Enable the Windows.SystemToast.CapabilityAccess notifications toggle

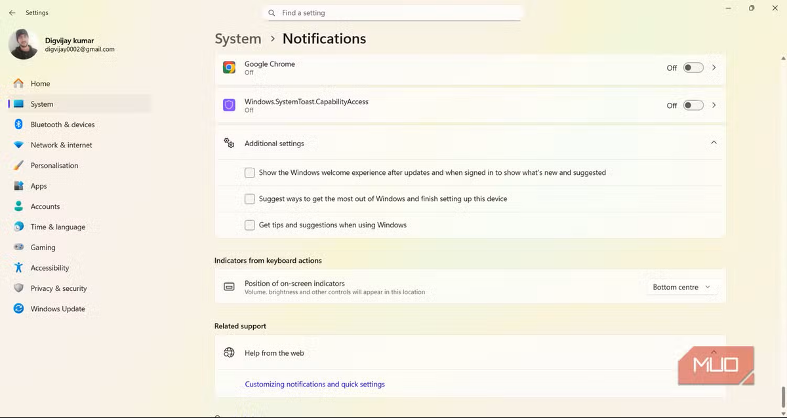(693, 105)
